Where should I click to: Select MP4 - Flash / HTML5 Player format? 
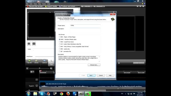point(67,37)
